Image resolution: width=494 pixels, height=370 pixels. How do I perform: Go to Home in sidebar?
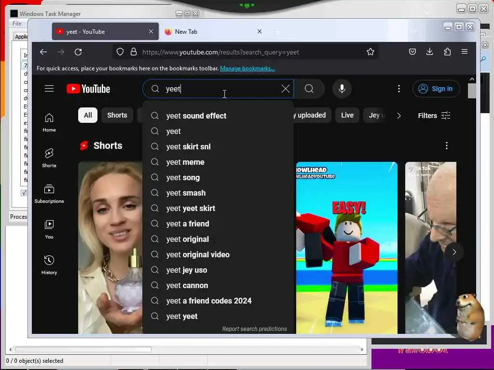49,123
